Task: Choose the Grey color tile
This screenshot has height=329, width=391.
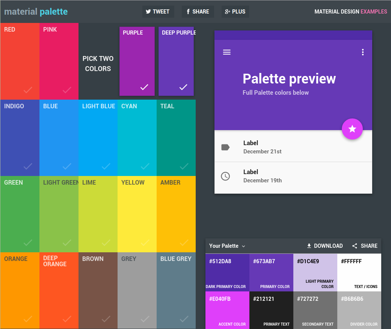Action: 137,291
